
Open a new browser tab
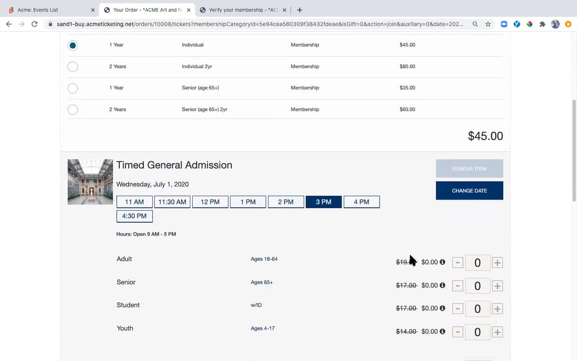(x=300, y=10)
